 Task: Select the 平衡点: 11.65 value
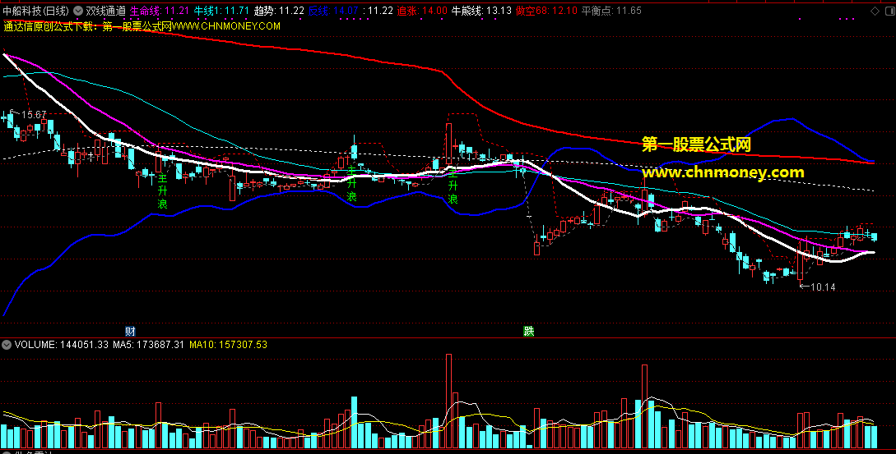point(611,11)
